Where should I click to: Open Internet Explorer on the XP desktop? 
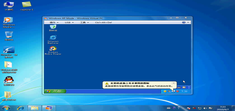(53, 39)
